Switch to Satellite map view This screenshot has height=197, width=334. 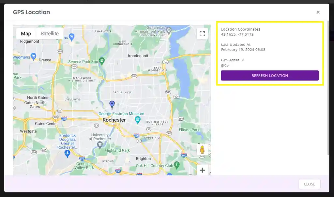(50, 34)
